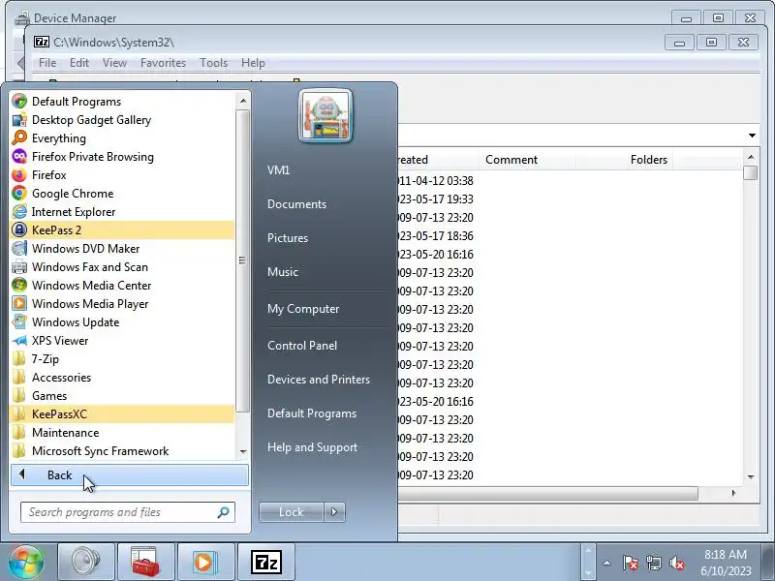Open Music from Start menu

click(283, 272)
